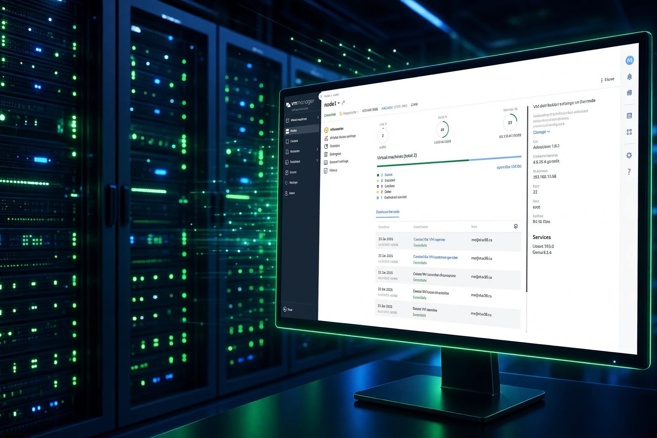This screenshot has width=657, height=438.
Task: Click the Nodes breadcrumb above node1
Action: pos(327,96)
